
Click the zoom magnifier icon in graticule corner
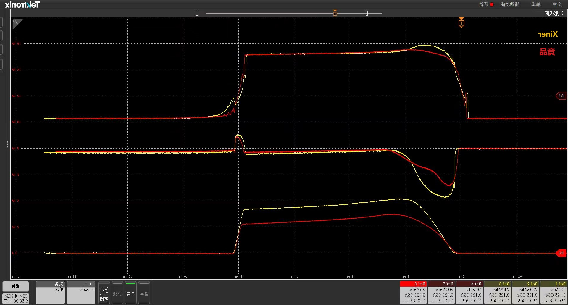point(16,22)
